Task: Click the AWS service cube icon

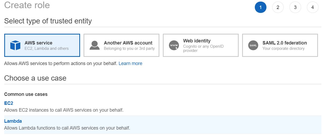Action: point(15,45)
